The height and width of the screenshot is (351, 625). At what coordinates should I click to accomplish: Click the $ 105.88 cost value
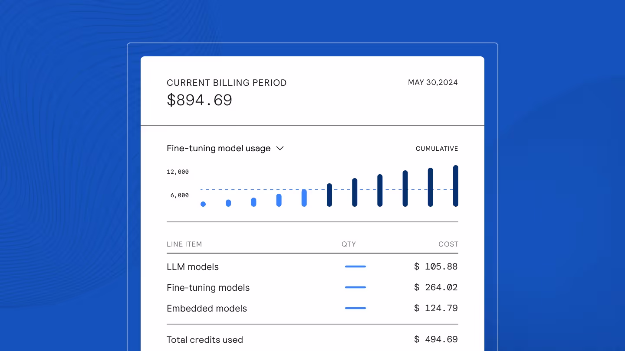(x=436, y=266)
